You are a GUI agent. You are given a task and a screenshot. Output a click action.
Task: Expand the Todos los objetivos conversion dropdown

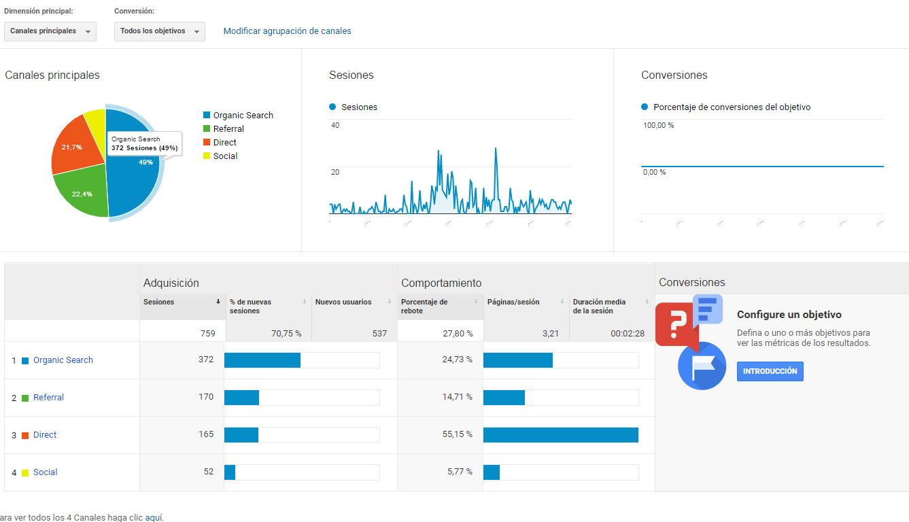pos(160,31)
